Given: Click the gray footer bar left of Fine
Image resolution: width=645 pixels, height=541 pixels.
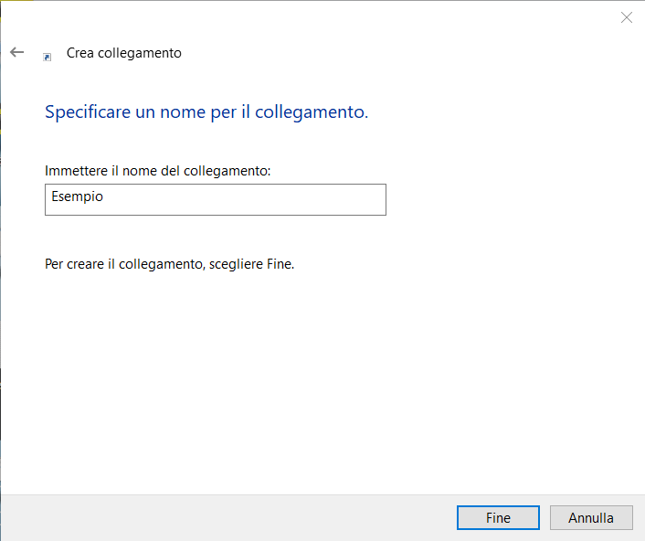Looking at the screenshot, I should click(228, 517).
